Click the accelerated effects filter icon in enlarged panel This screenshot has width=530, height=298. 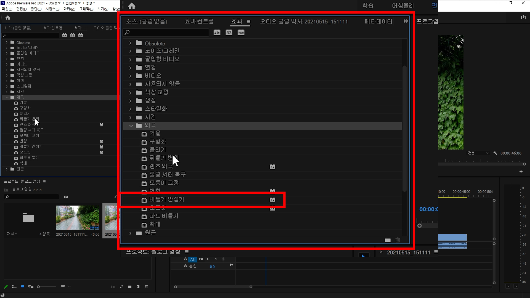[x=217, y=33]
